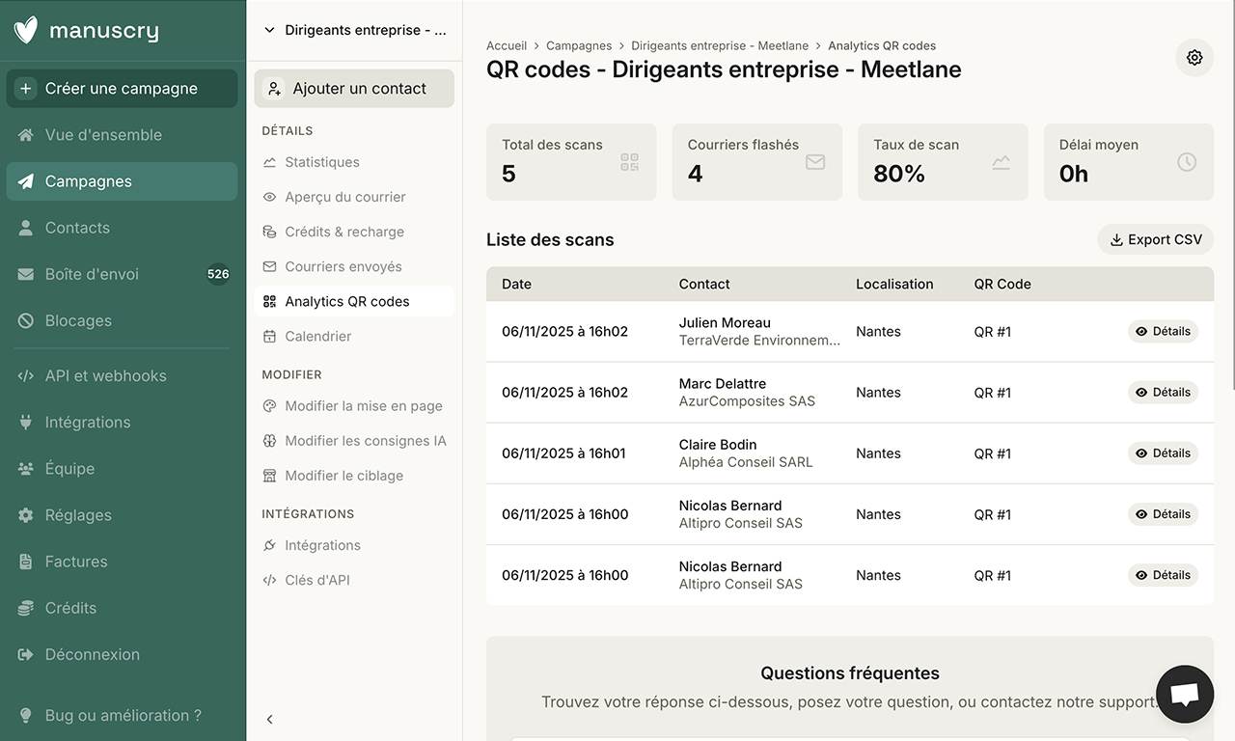This screenshot has width=1235, height=741.
Task: Open the support chat bubble
Action: (x=1184, y=694)
